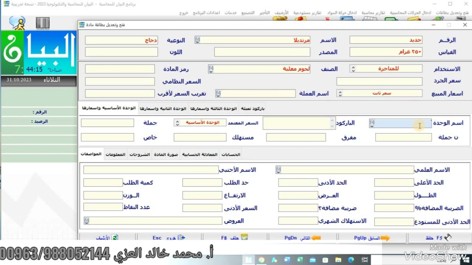Click the تقريب السعر لأقرب field
Image resolution: width=472 pixels, height=265 pixels.
click(x=120, y=93)
